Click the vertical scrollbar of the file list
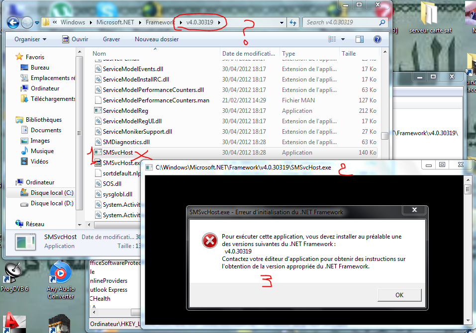 384,137
